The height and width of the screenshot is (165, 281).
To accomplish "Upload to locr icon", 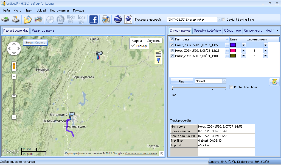I will coord(82,20).
